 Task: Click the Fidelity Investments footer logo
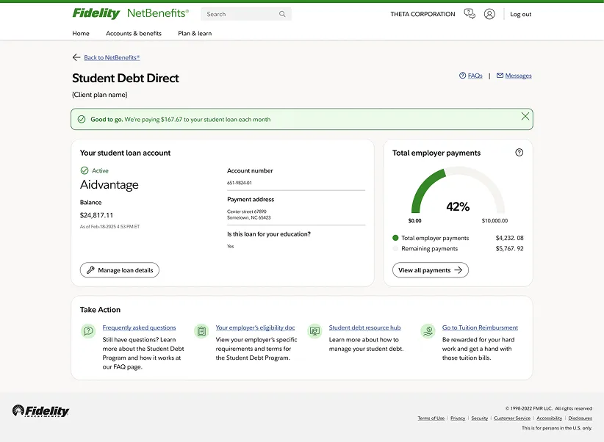[x=40, y=411]
